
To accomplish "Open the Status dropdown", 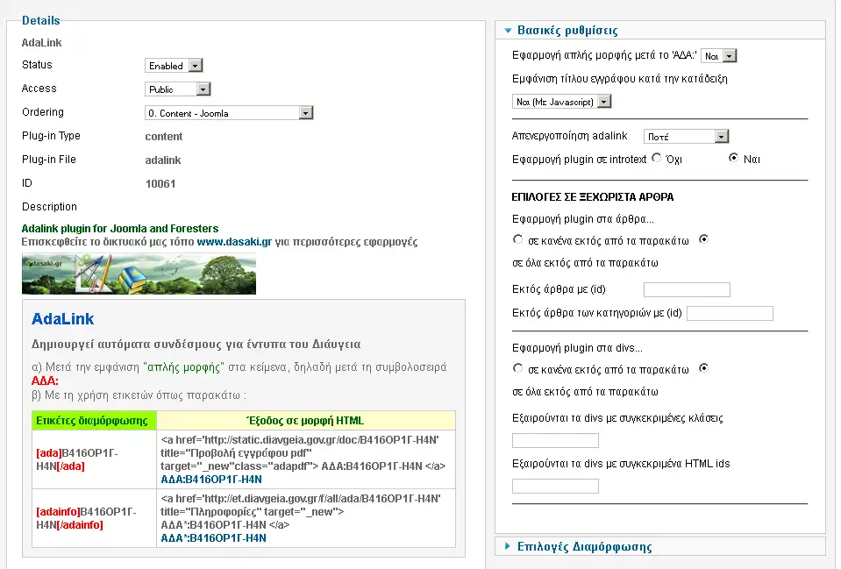I will tap(174, 66).
